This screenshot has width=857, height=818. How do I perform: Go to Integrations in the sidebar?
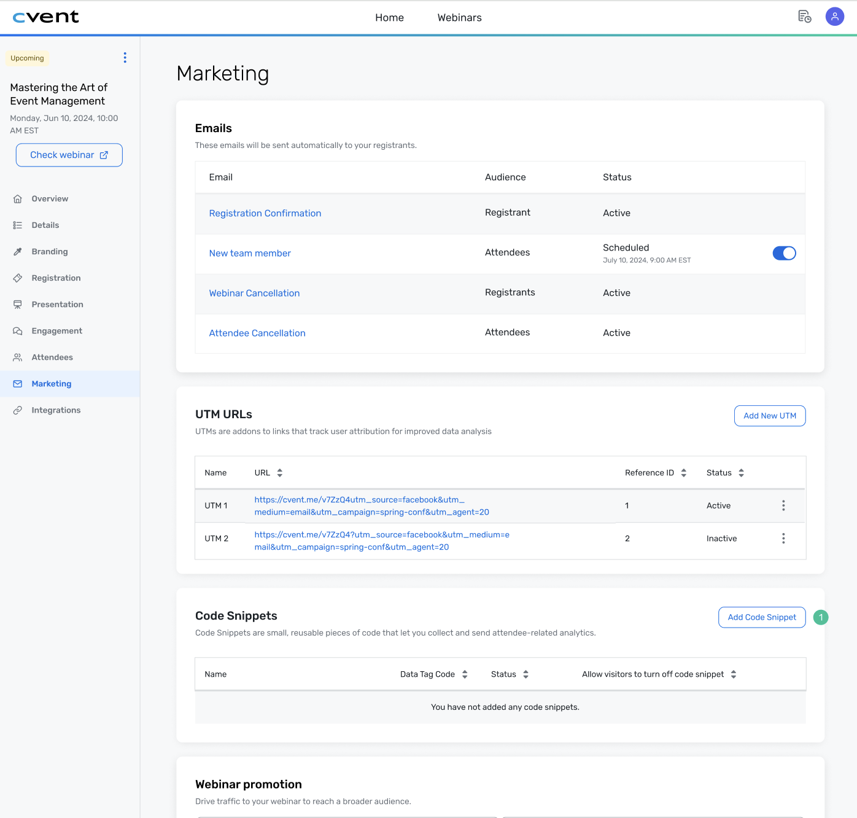[x=56, y=410]
